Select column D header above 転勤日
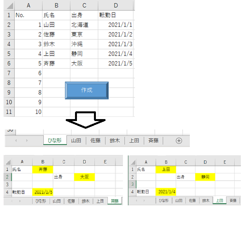This screenshot has width=249, height=232. (x=116, y=5)
